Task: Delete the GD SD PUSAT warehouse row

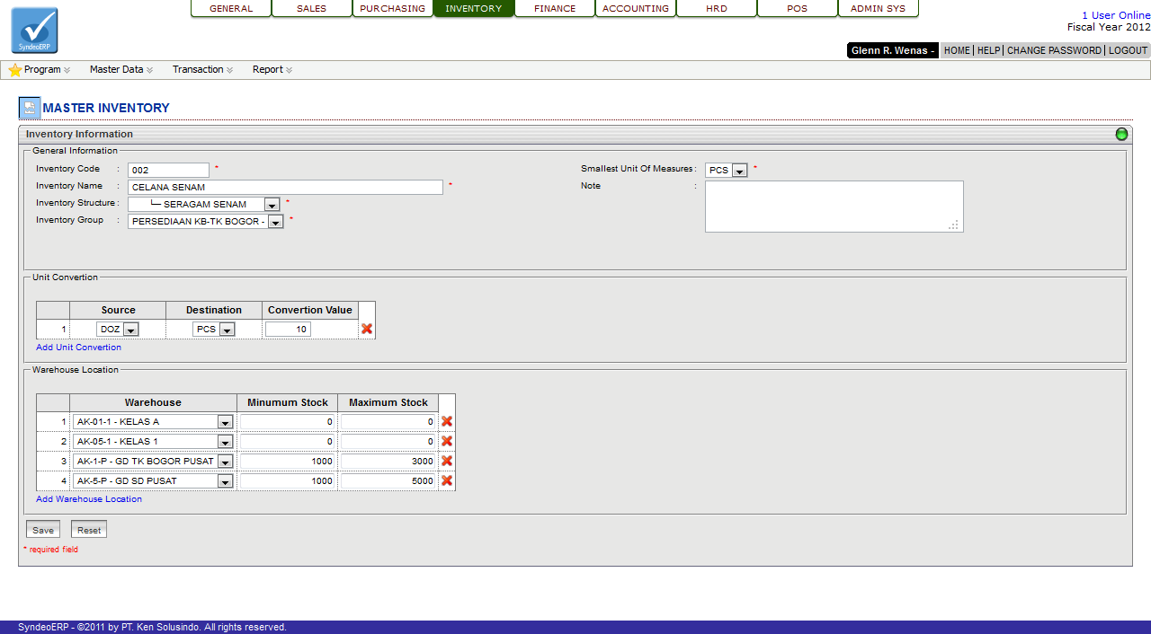Action: [447, 480]
